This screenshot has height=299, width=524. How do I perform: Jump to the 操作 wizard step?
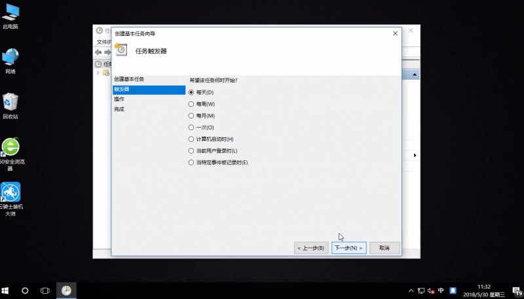point(119,99)
